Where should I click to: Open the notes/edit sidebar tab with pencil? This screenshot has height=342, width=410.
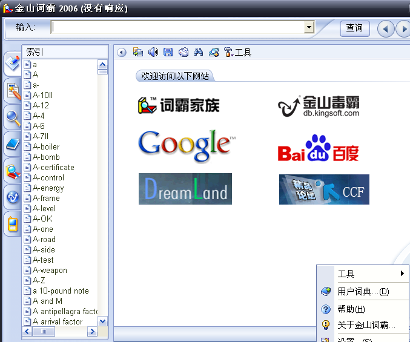coord(13,91)
